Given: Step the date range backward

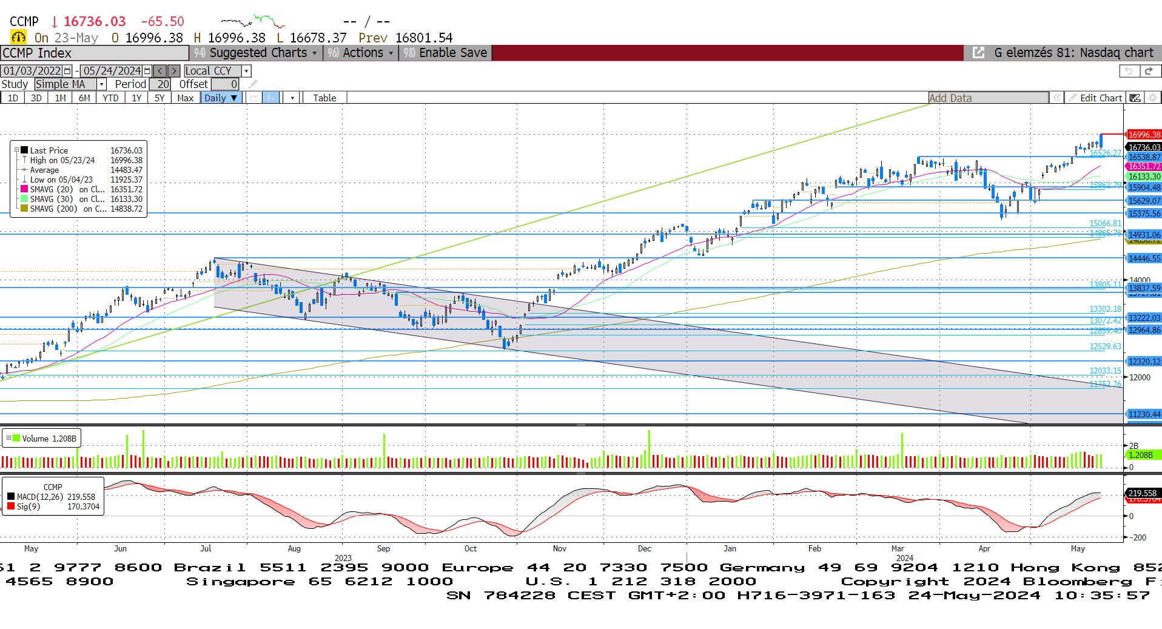Looking at the screenshot, I should (x=160, y=71).
